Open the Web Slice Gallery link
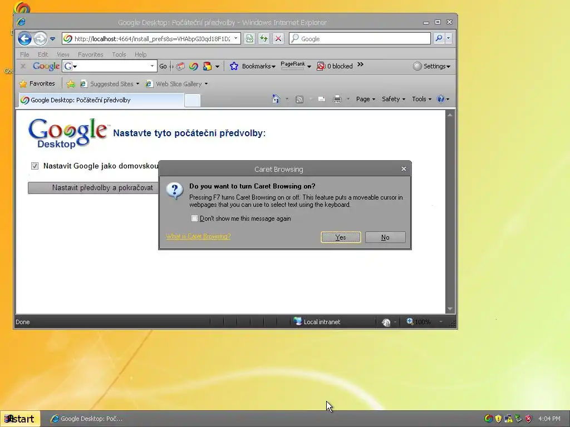The width and height of the screenshot is (570, 427). 176,84
